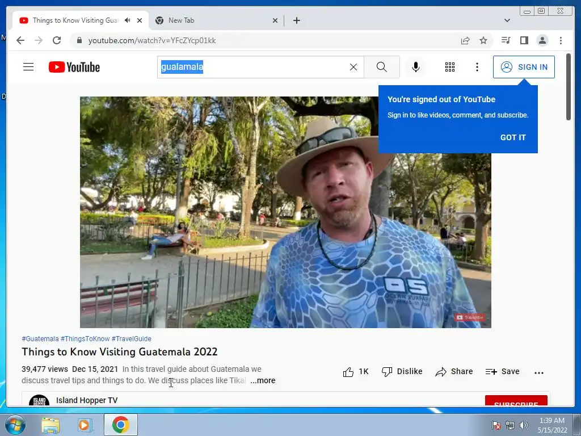Click Chrome icon in taskbar
This screenshot has width=581, height=436.
point(120,425)
